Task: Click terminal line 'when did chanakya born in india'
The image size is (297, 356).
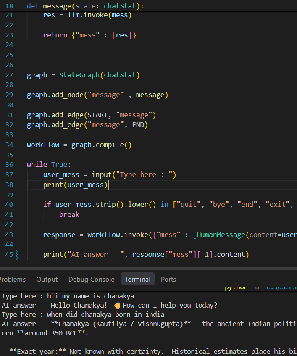Action: click(x=106, y=315)
